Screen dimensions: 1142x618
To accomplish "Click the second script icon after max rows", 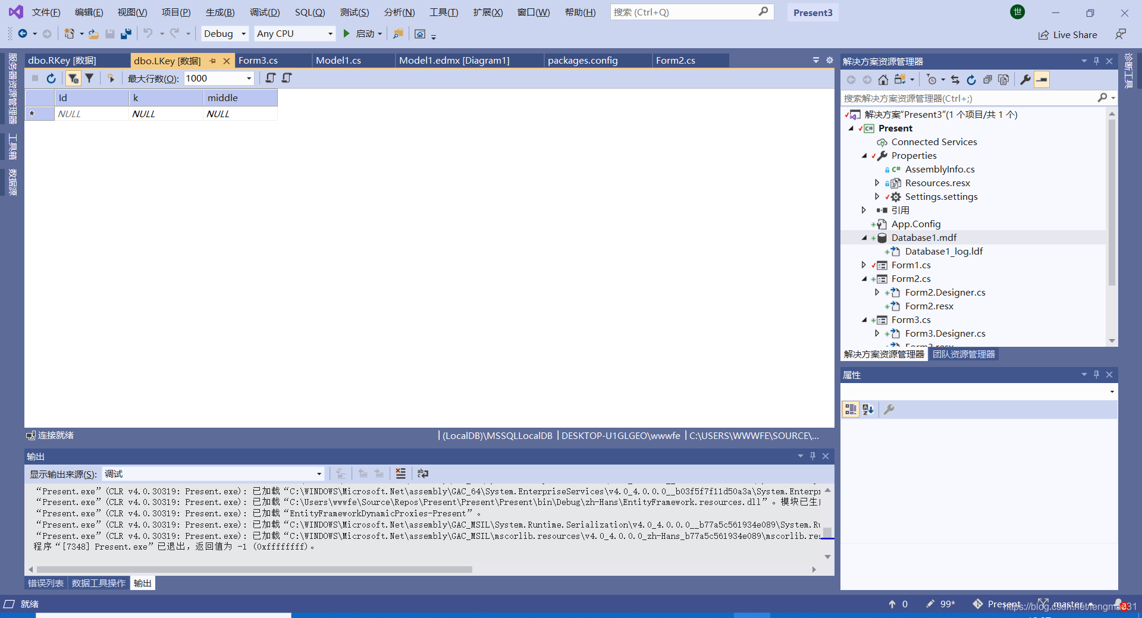I will pyautogui.click(x=287, y=78).
